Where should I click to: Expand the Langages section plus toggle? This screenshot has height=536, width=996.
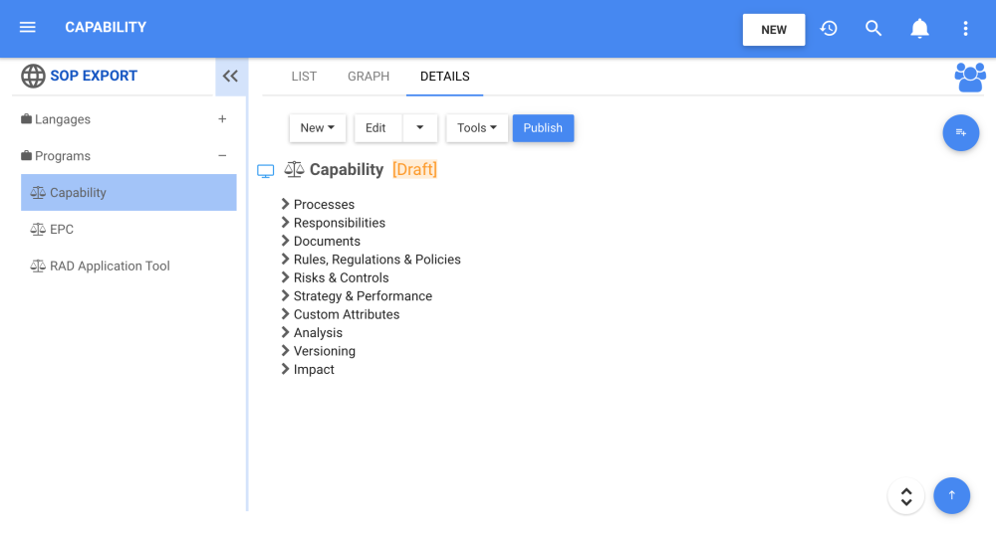click(222, 119)
